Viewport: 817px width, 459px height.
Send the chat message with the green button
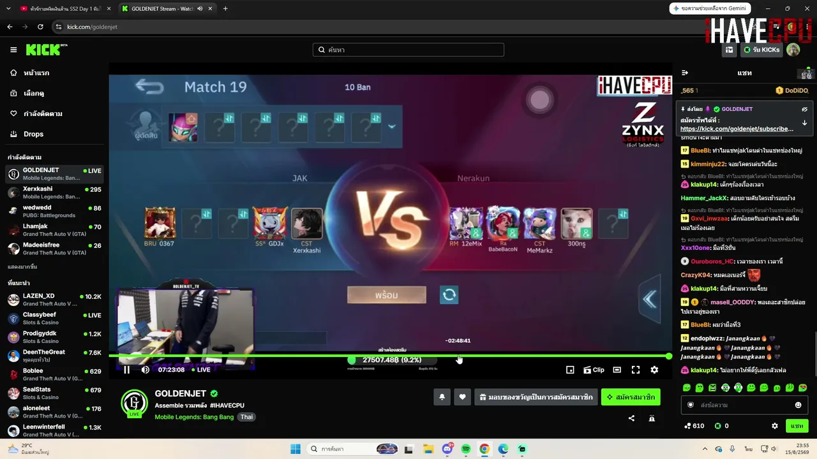coord(797,426)
